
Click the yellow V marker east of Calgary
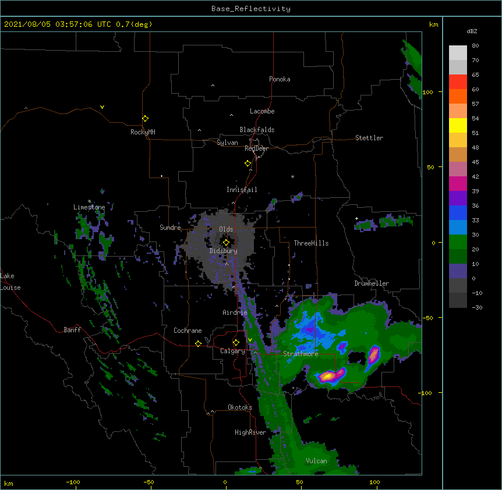tap(250, 340)
